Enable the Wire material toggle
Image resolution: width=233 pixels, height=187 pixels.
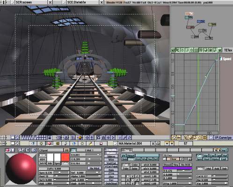pos(111,159)
